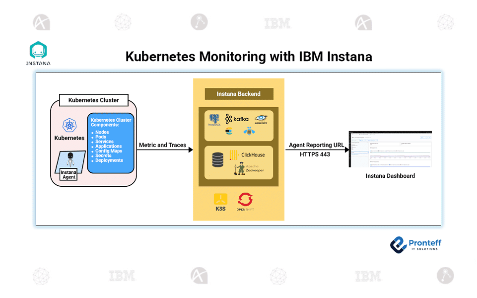Image resolution: width=477 pixels, height=298 pixels.
Task: Select the Kubernetes wheel icon
Action: pos(69,126)
